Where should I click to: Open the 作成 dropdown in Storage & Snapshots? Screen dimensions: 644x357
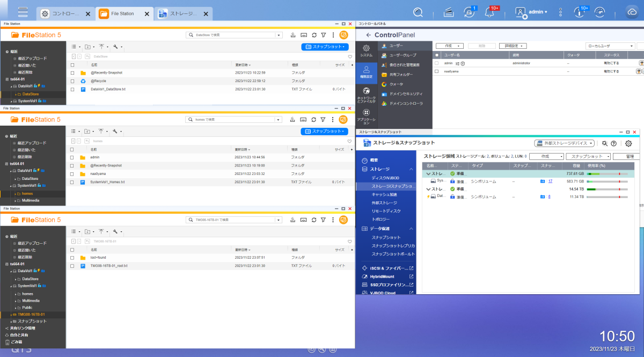click(546, 156)
